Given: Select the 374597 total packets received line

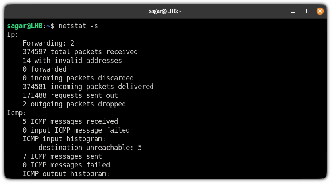Looking at the screenshot, I should pyautogui.click(x=80, y=52).
